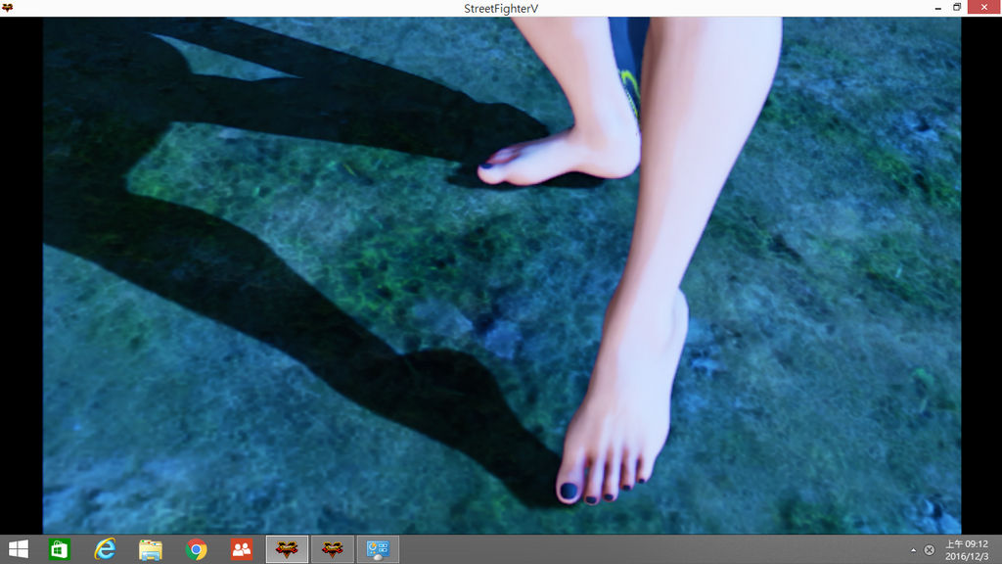Viewport: 1002px width, 564px height.
Task: Close the StreetFighterV window
Action: 984,7
